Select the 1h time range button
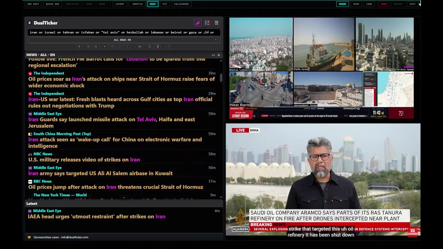 pyautogui.click(x=139, y=46)
